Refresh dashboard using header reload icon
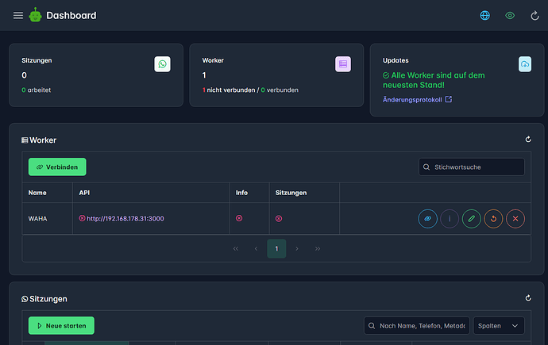This screenshot has height=345, width=548. click(534, 15)
